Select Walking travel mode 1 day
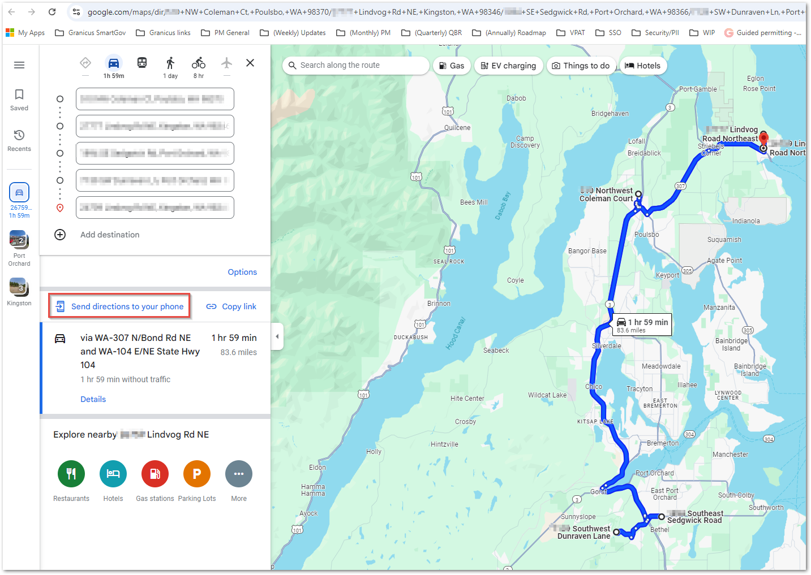The image size is (811, 575). point(170,67)
